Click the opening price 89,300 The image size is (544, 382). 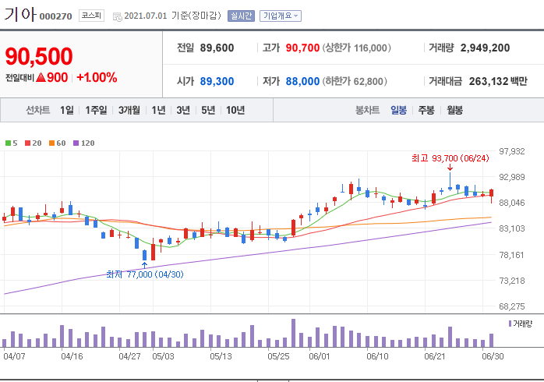pyautogui.click(x=217, y=81)
